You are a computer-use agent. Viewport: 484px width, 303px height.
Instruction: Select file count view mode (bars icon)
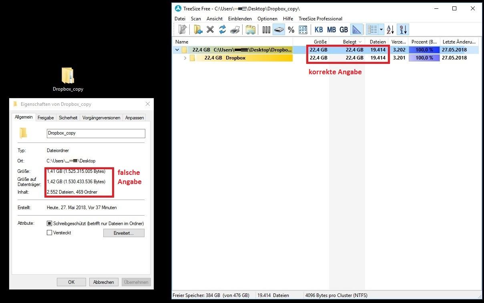pyautogui.click(x=266, y=29)
